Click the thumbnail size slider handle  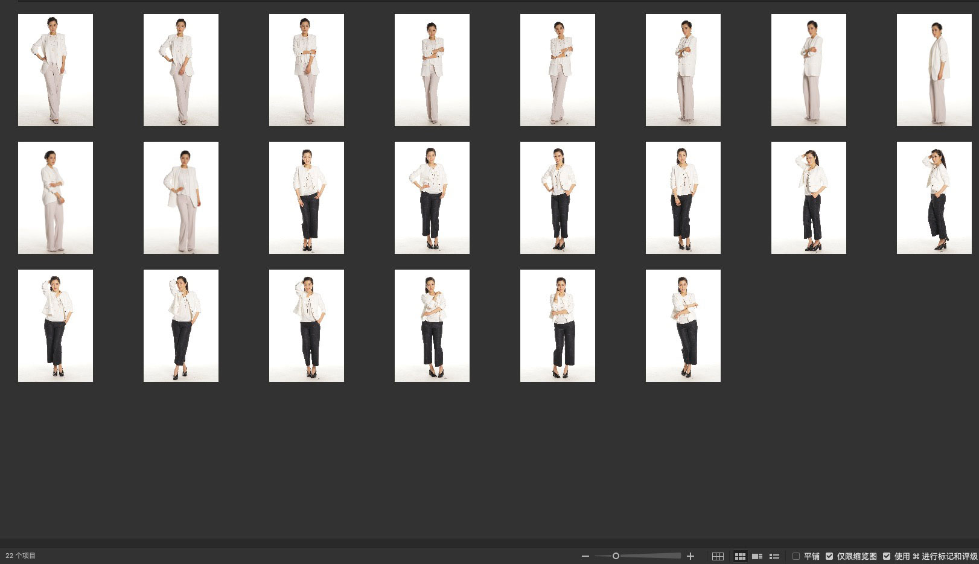coord(616,556)
